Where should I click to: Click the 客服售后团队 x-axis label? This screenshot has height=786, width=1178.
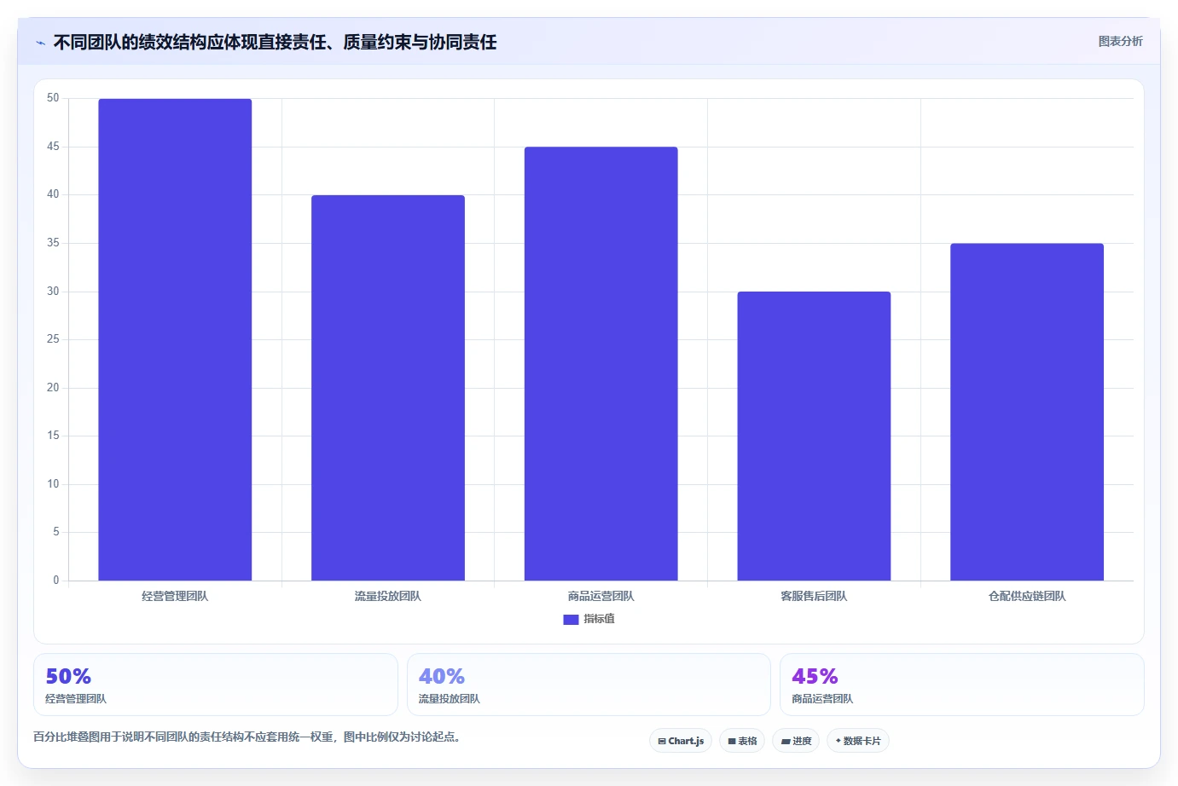[814, 596]
